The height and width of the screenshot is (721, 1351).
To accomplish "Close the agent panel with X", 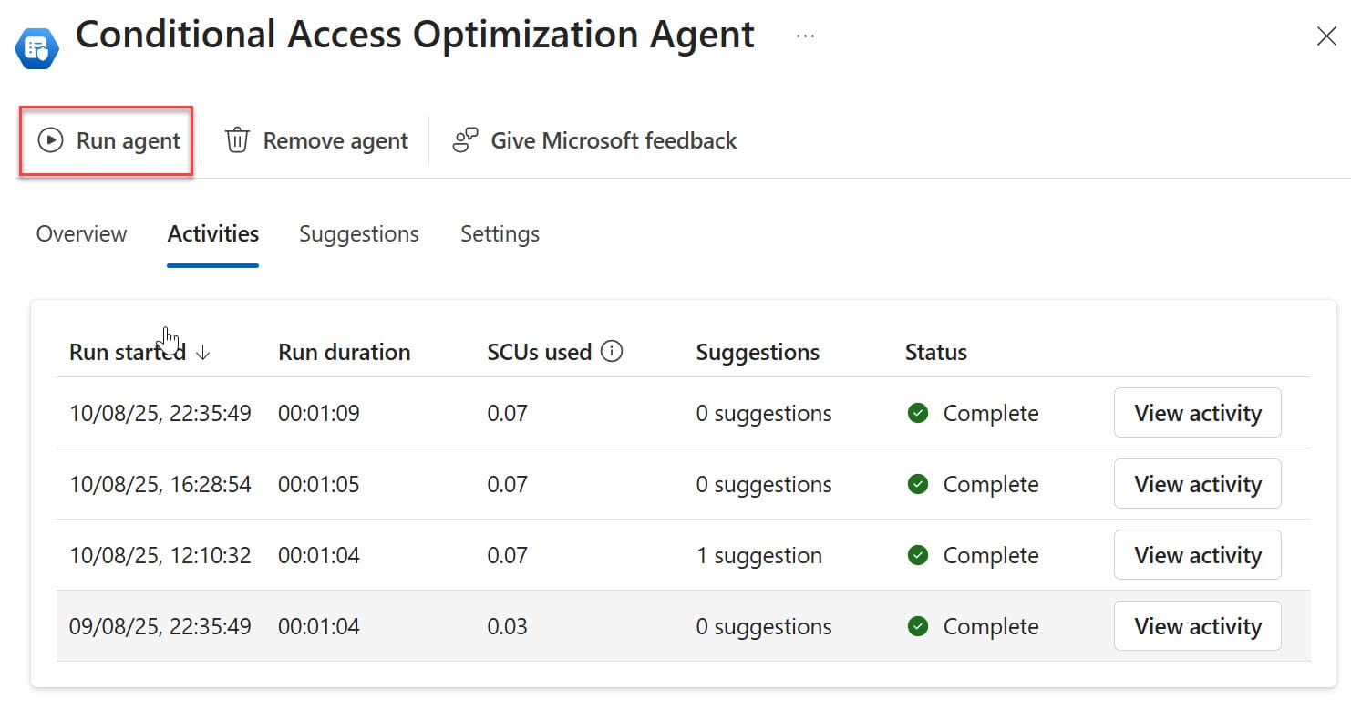I will 1326,36.
